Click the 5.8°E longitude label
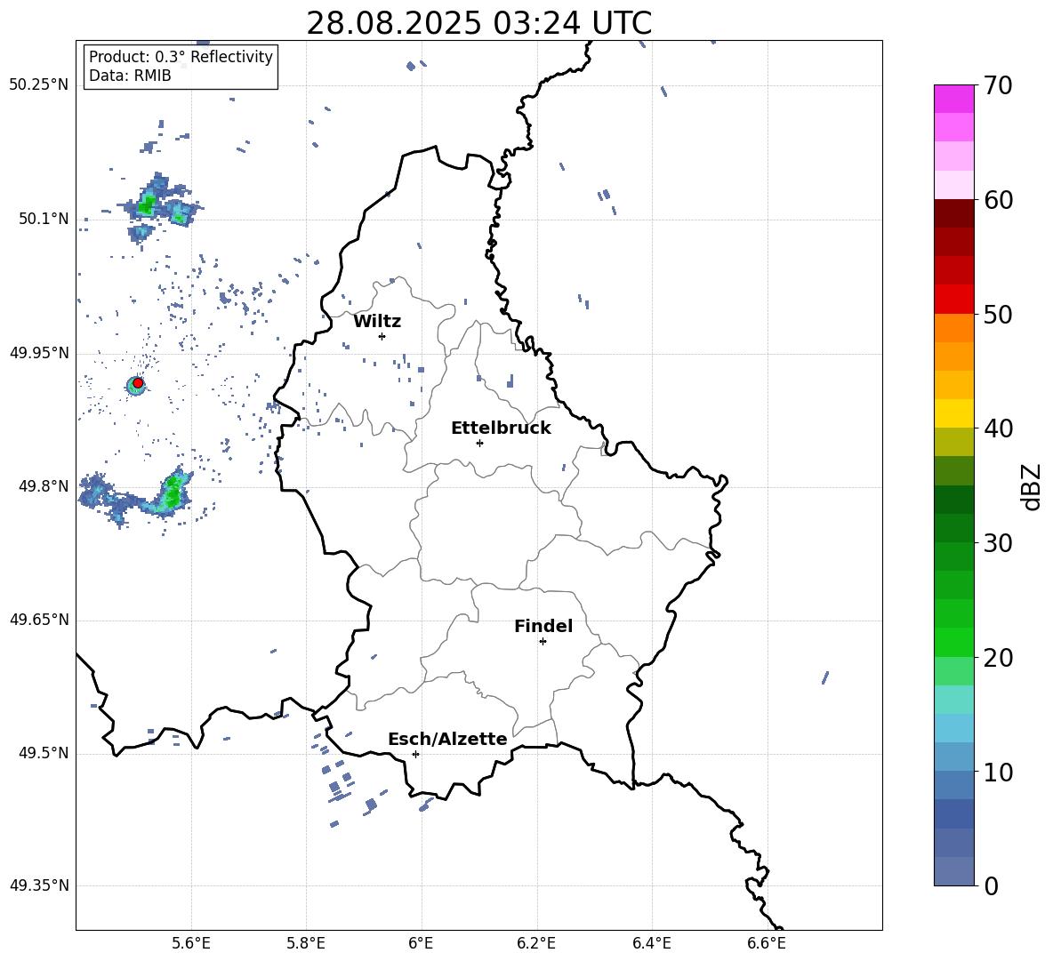This screenshot has width=1053, height=961. [x=306, y=943]
